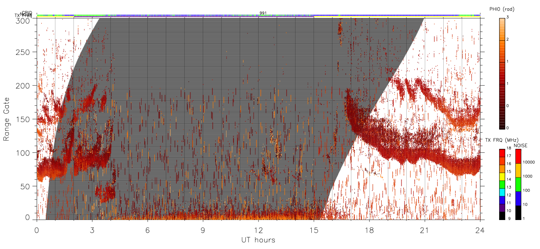Click UT hours tick label '18'
540x249 pixels.
click(x=369, y=230)
